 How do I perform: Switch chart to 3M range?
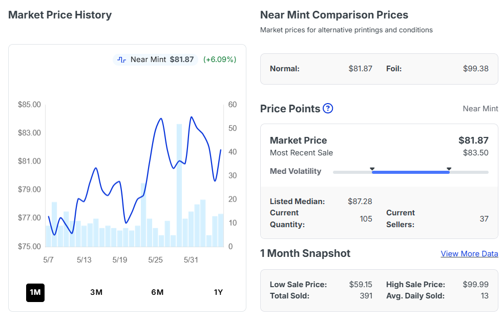(x=96, y=292)
